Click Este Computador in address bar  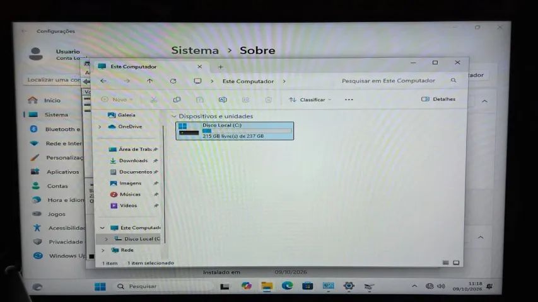pos(248,81)
